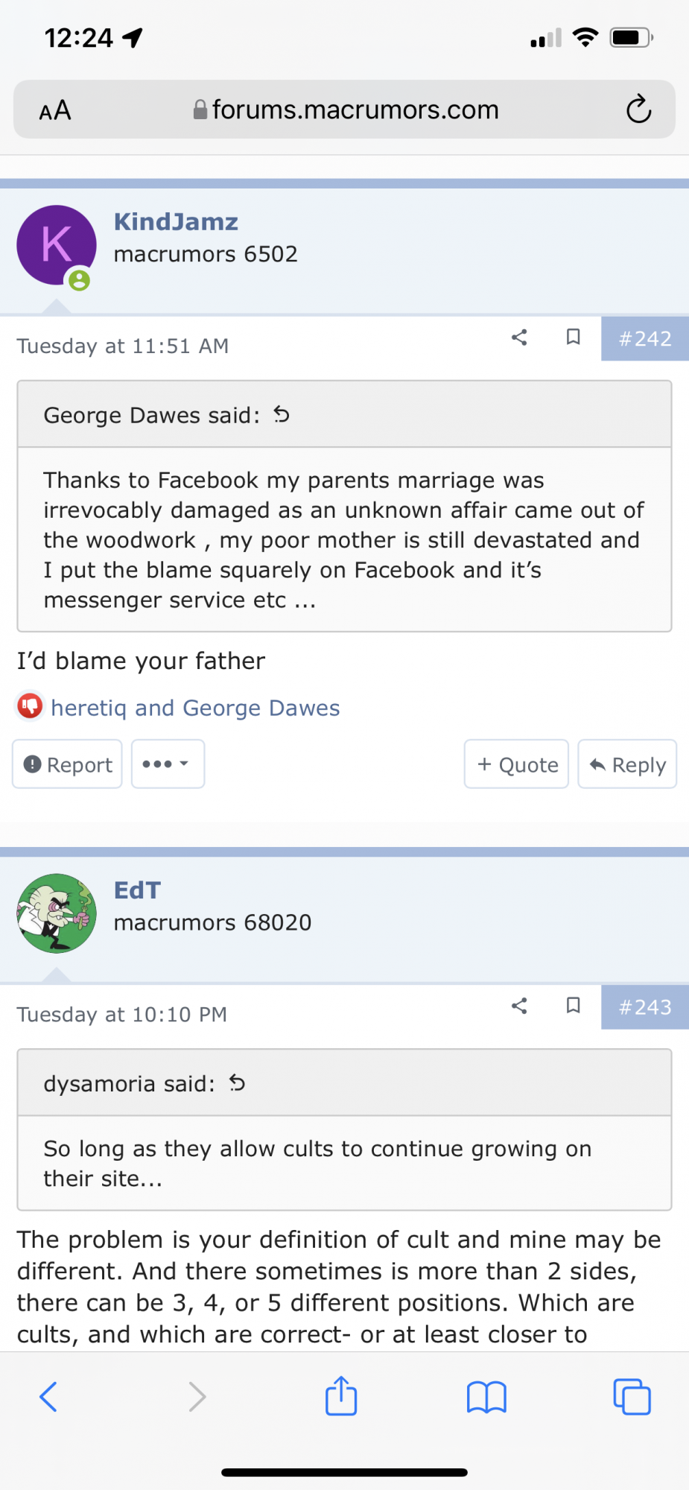The width and height of the screenshot is (689, 1490).
Task: Tap Safari back arrow
Action: click(48, 1396)
